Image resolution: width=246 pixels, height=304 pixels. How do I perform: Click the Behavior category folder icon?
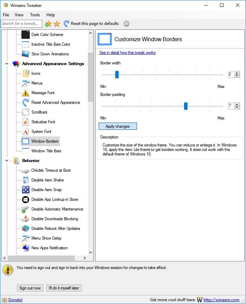pyautogui.click(x=17, y=161)
